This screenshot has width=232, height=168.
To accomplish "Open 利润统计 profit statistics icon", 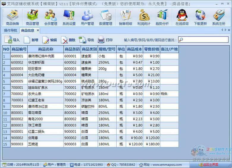I will coord(144,17).
